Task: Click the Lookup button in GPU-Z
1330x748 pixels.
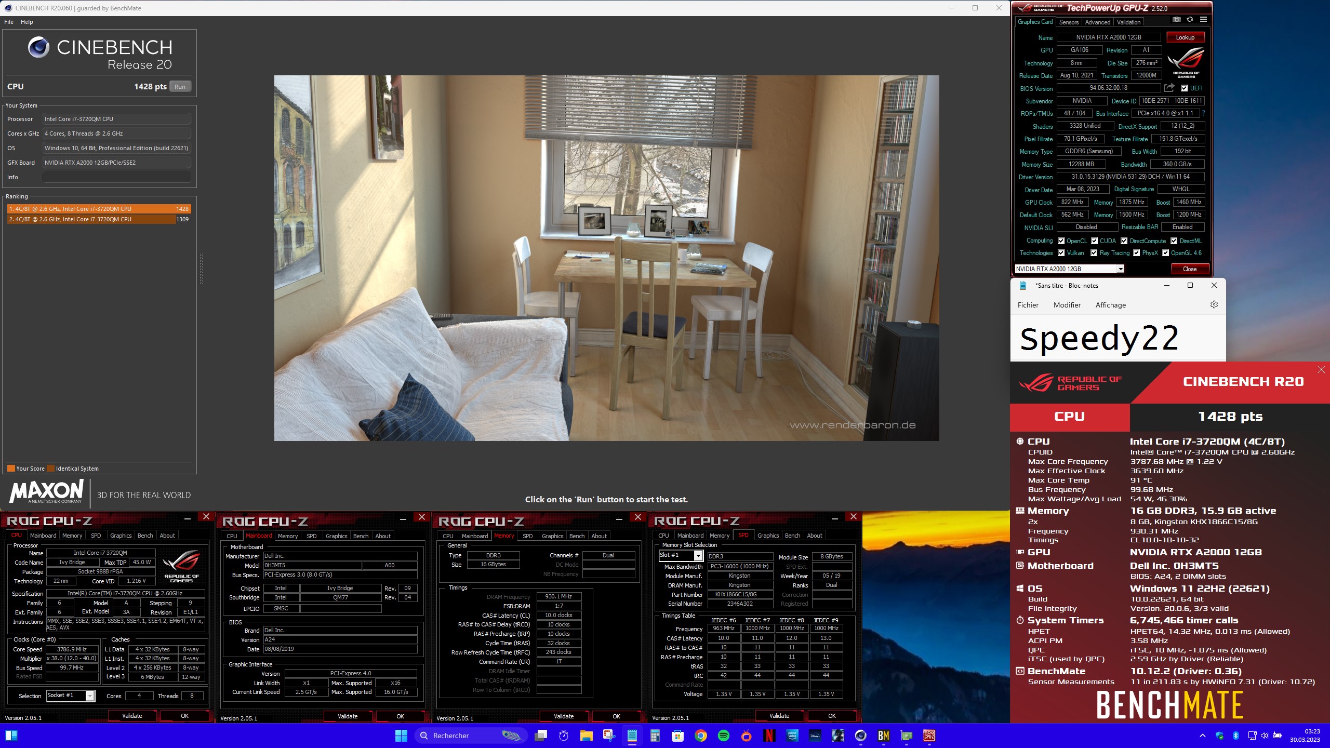Action: (x=1185, y=37)
